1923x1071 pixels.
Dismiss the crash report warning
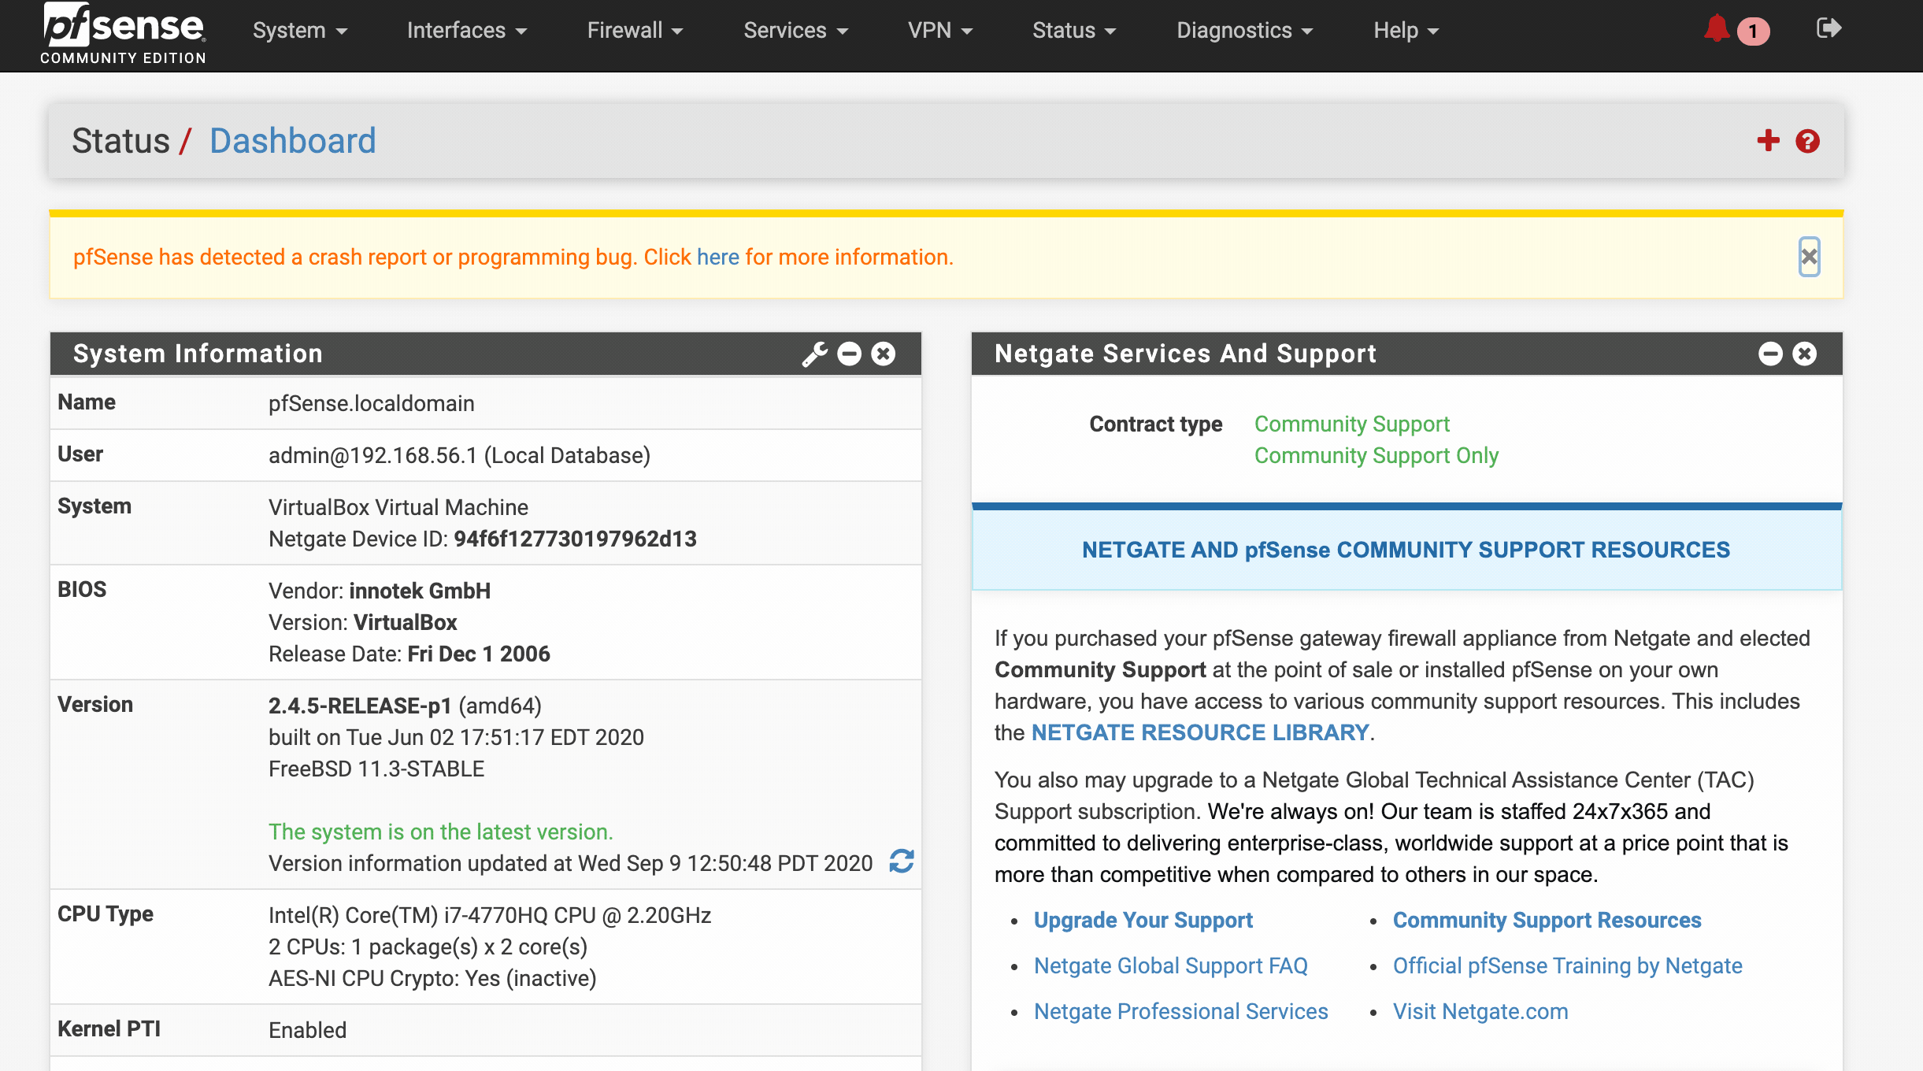(x=1810, y=257)
